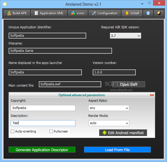Open the Aspect Ratio dropdown

click(x=109, y=108)
